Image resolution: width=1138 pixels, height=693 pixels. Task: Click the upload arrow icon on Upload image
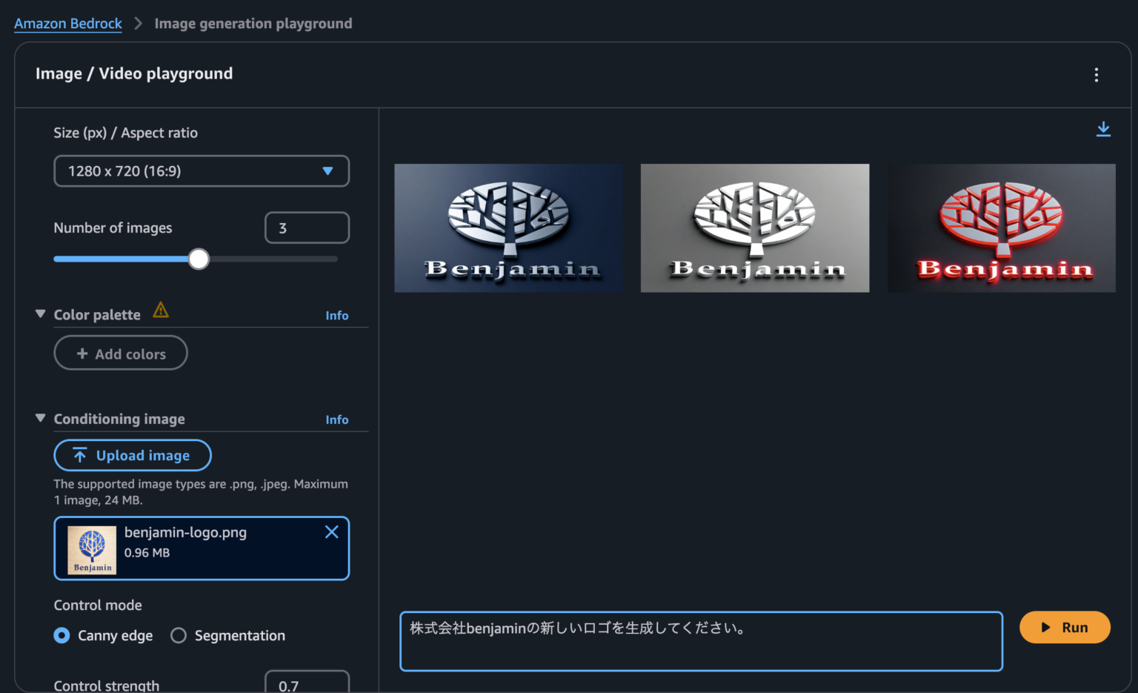80,455
